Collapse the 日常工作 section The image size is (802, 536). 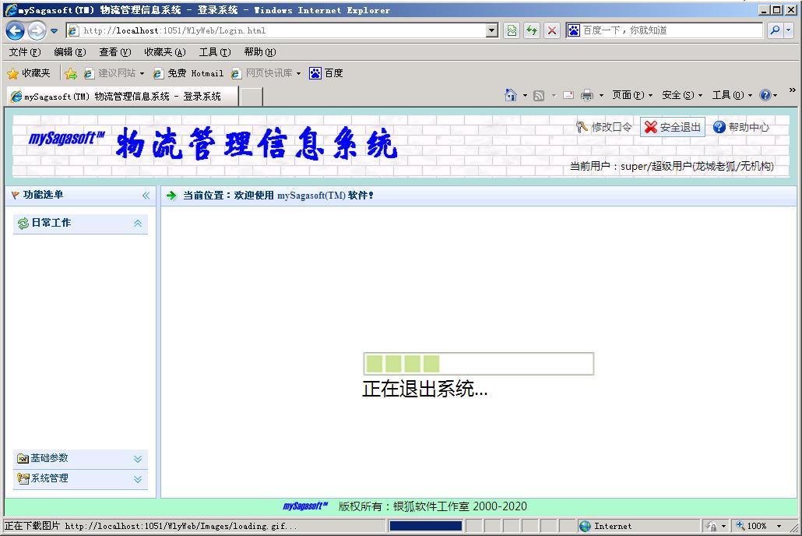[138, 224]
